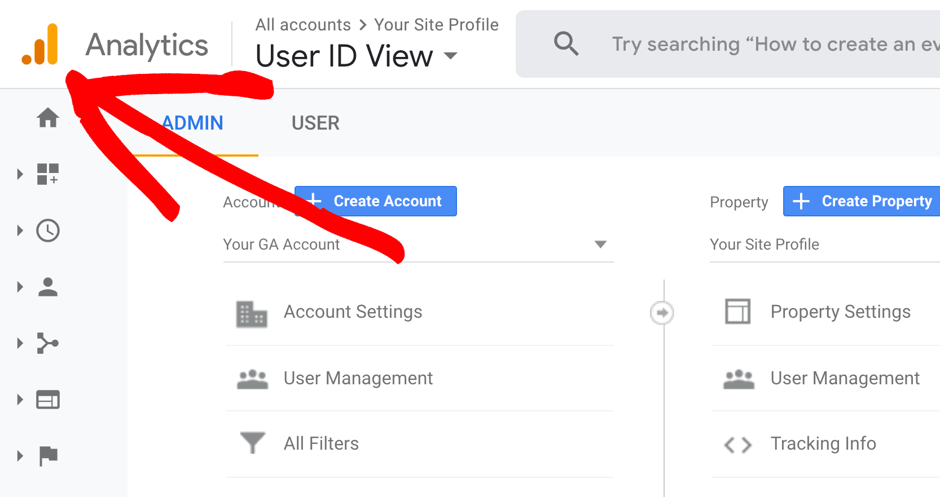Open Account Settings
The height and width of the screenshot is (497, 940).
[x=353, y=312]
